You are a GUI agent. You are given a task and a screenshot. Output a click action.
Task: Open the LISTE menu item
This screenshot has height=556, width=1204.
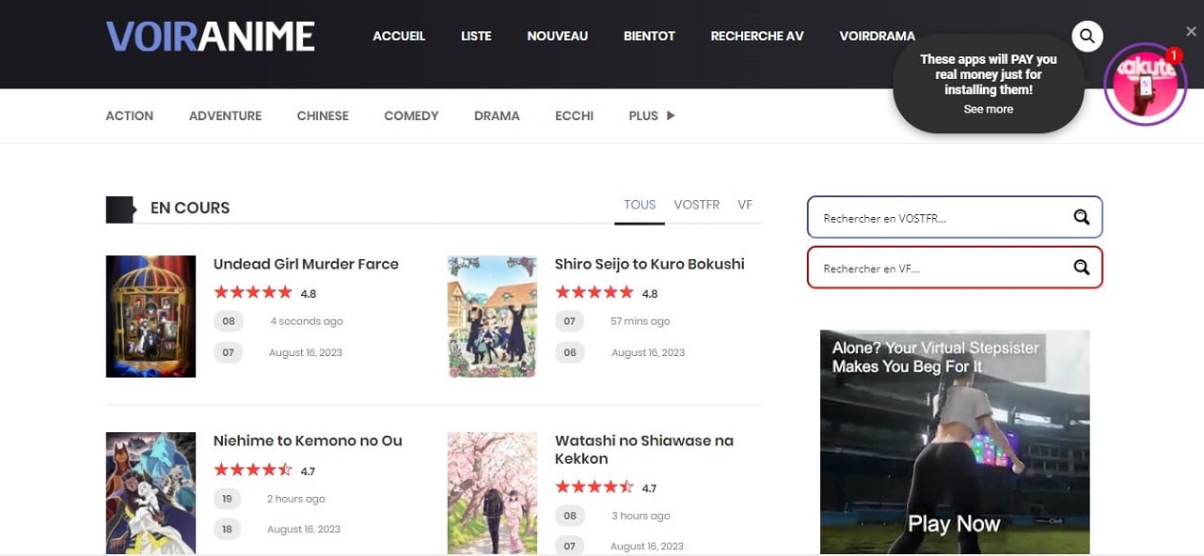coord(476,36)
